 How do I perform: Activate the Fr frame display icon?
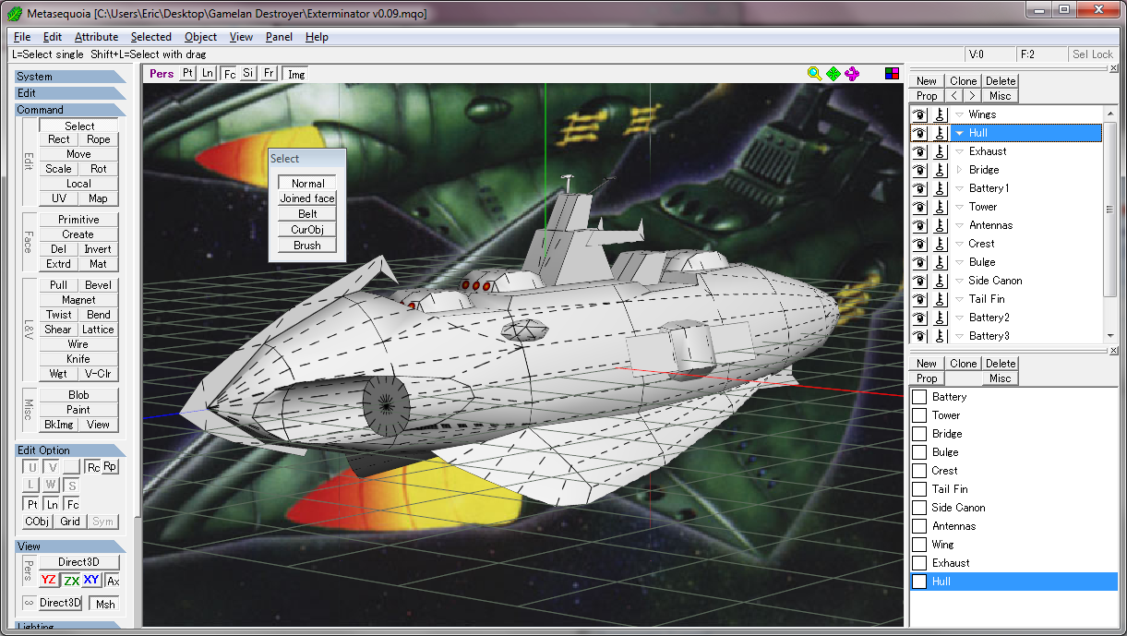(268, 73)
